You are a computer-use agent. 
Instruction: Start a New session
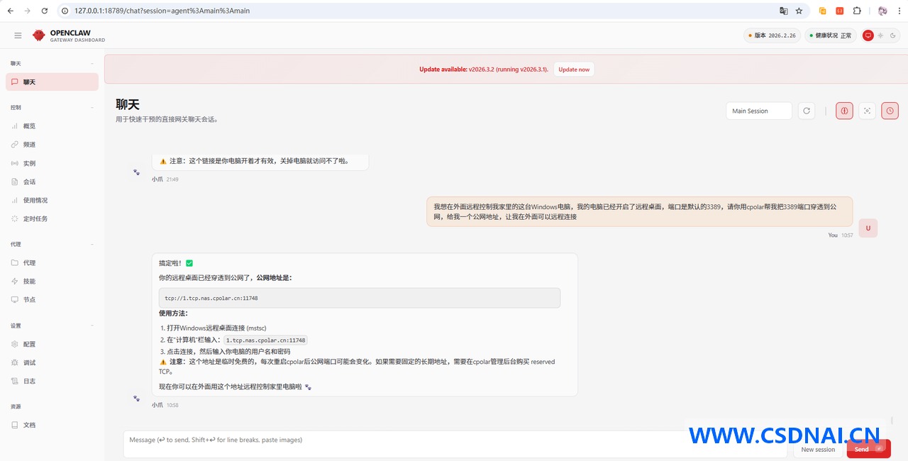click(x=818, y=450)
